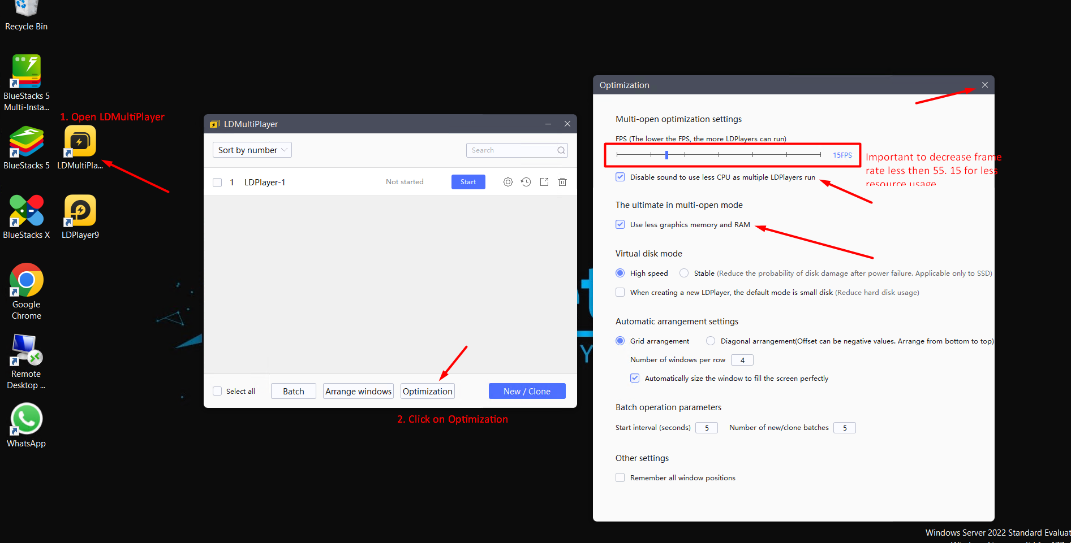
Task: Click the 15FPS value label
Action: tap(842, 155)
